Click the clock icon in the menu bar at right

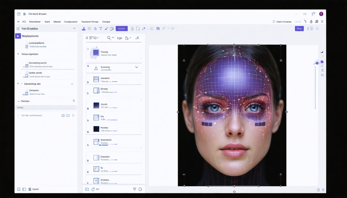coord(311,22)
